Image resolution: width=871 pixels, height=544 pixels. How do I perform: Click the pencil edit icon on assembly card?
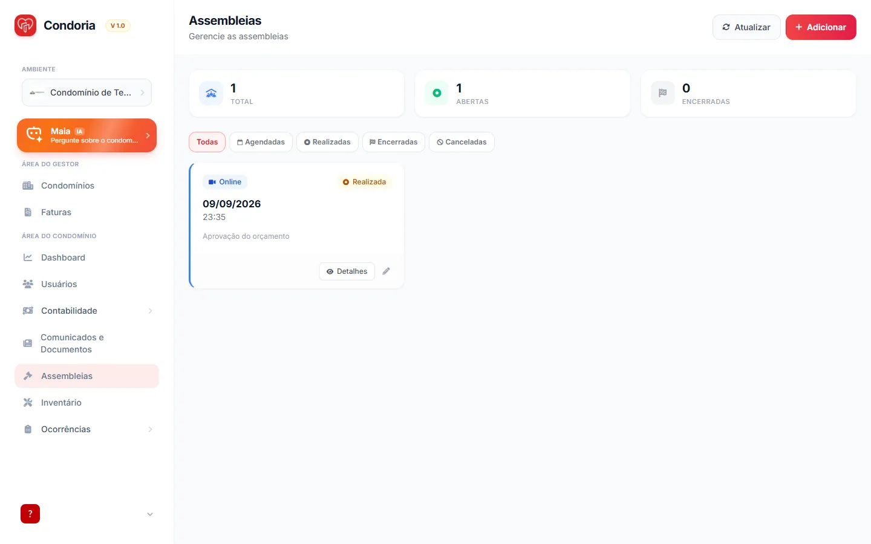pos(386,271)
